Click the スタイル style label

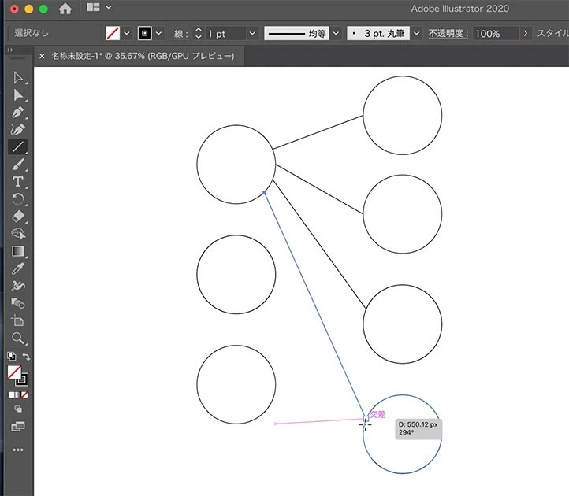552,33
